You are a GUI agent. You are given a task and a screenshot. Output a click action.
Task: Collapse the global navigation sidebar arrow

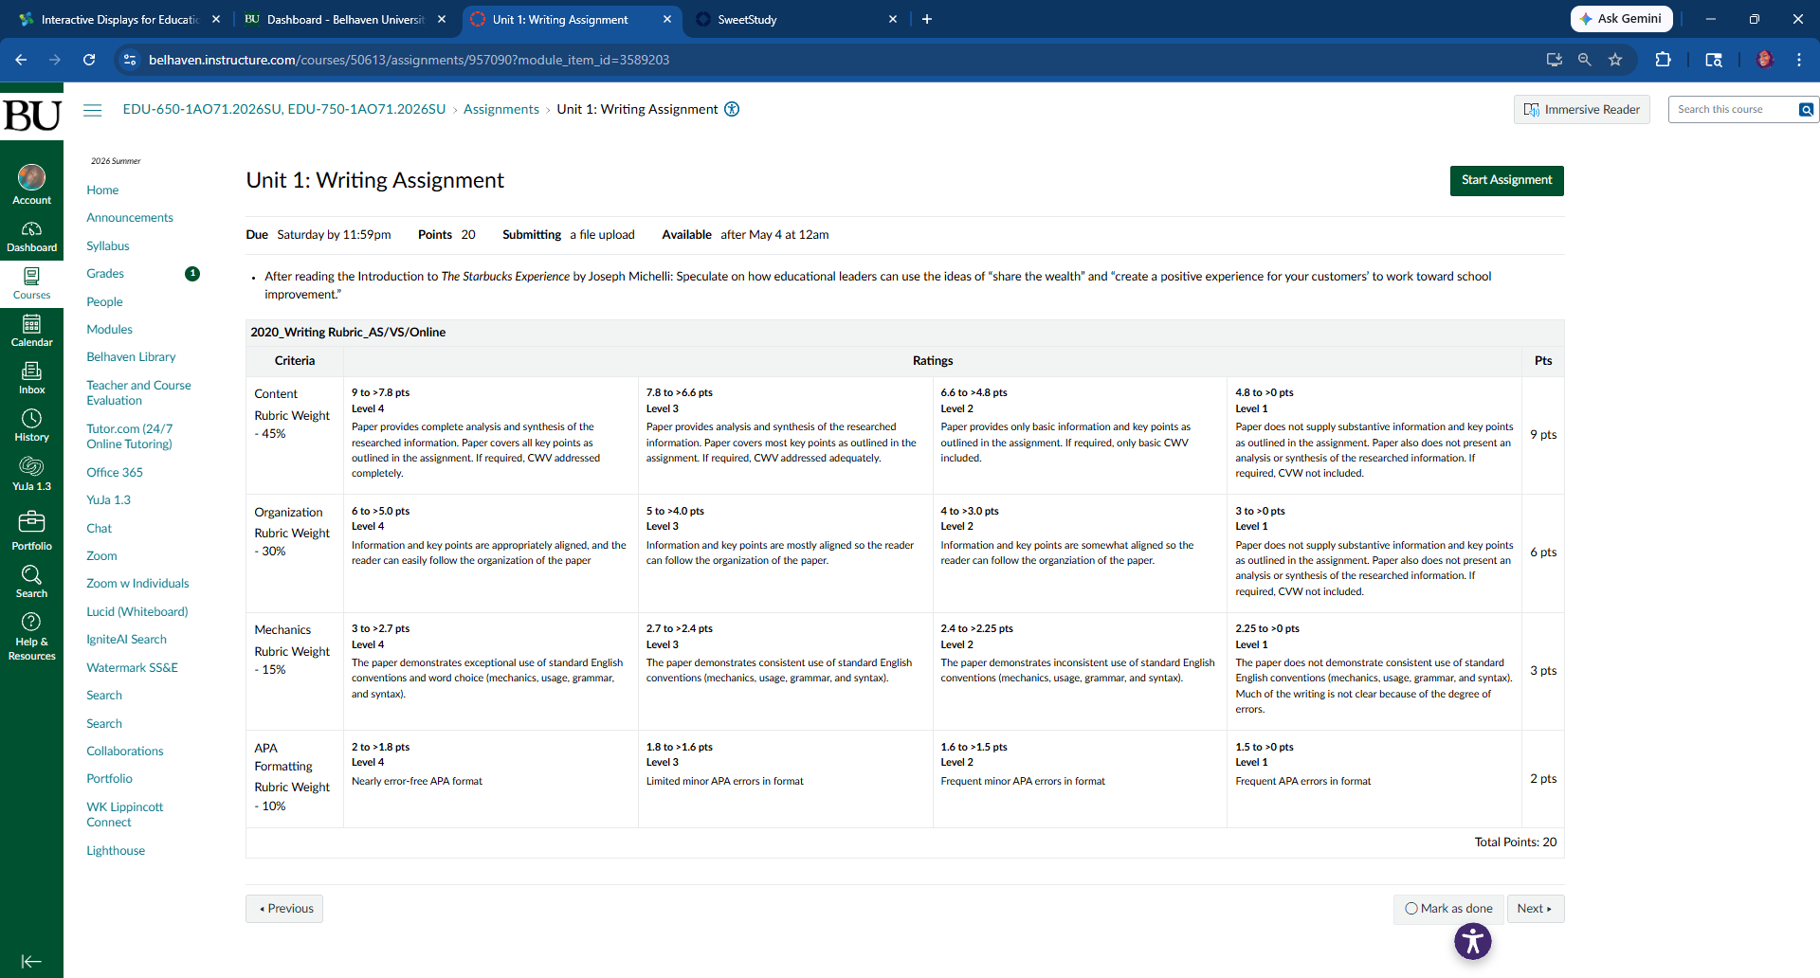31,961
